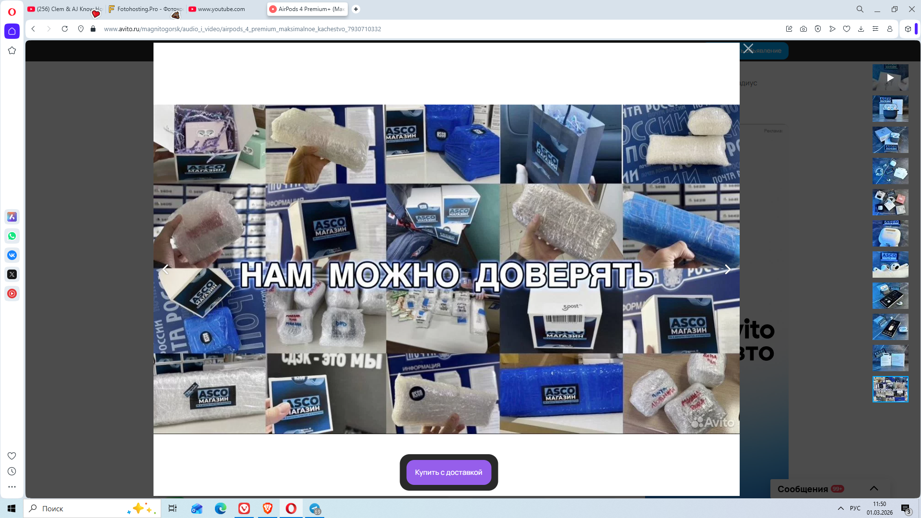The image size is (921, 518).
Task: Open WhatsApp in the Opera sidebar
Action: tap(12, 236)
